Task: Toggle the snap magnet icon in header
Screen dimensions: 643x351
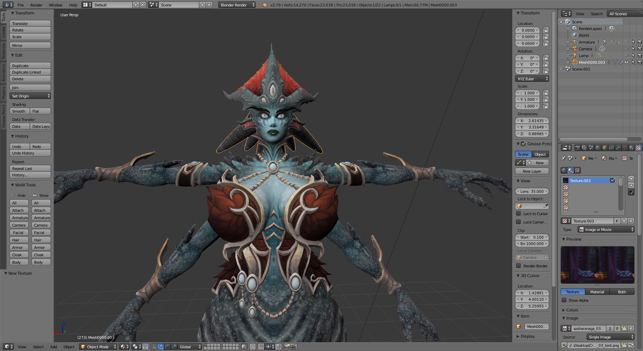Action: tap(261, 346)
